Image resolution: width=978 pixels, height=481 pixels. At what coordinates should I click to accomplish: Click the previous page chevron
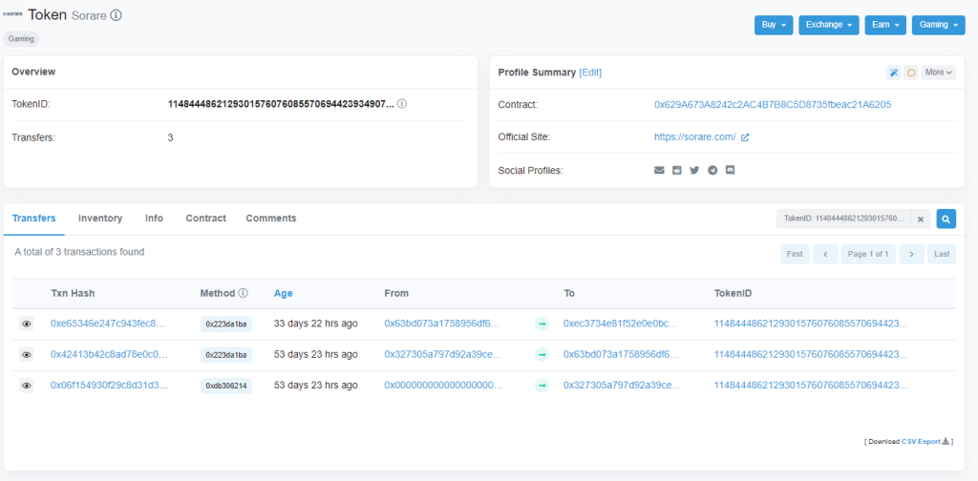tap(825, 254)
